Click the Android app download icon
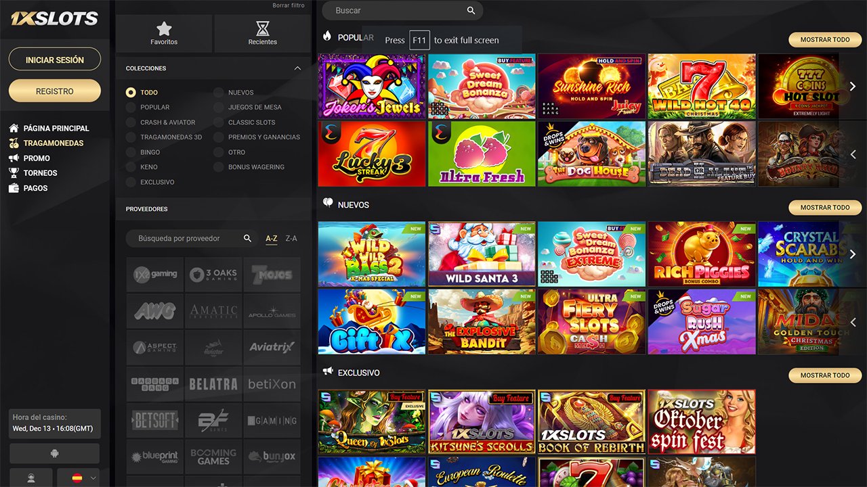Screen dimensions: 867x487 [54, 453]
